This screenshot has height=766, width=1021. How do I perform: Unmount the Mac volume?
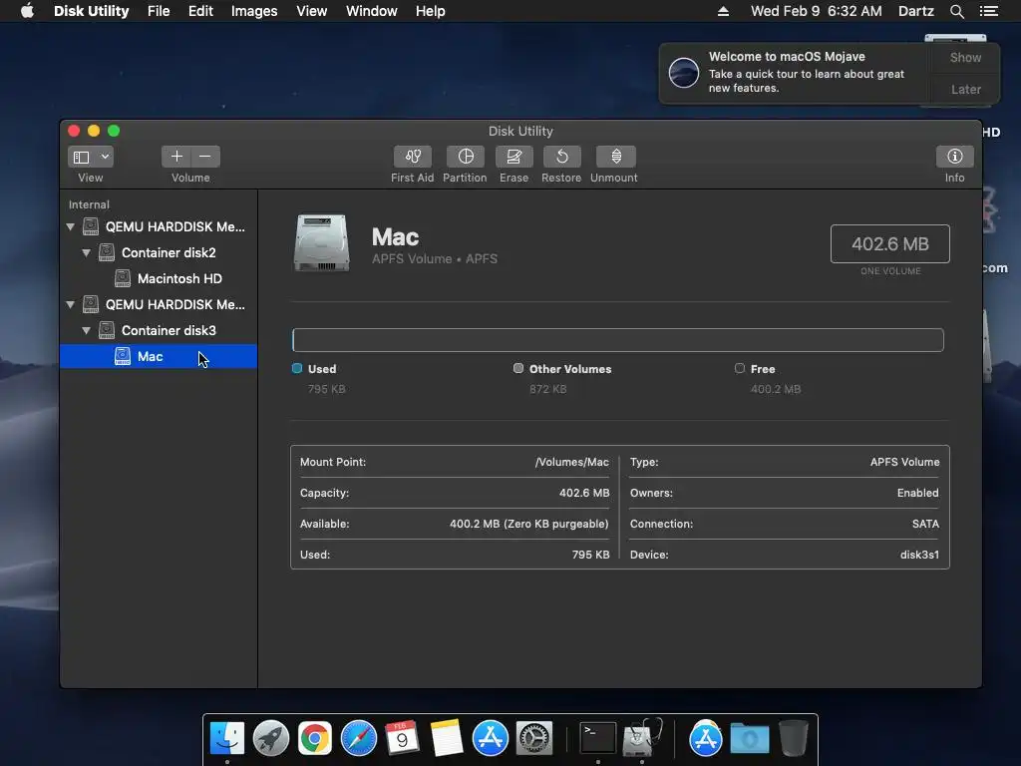point(615,157)
